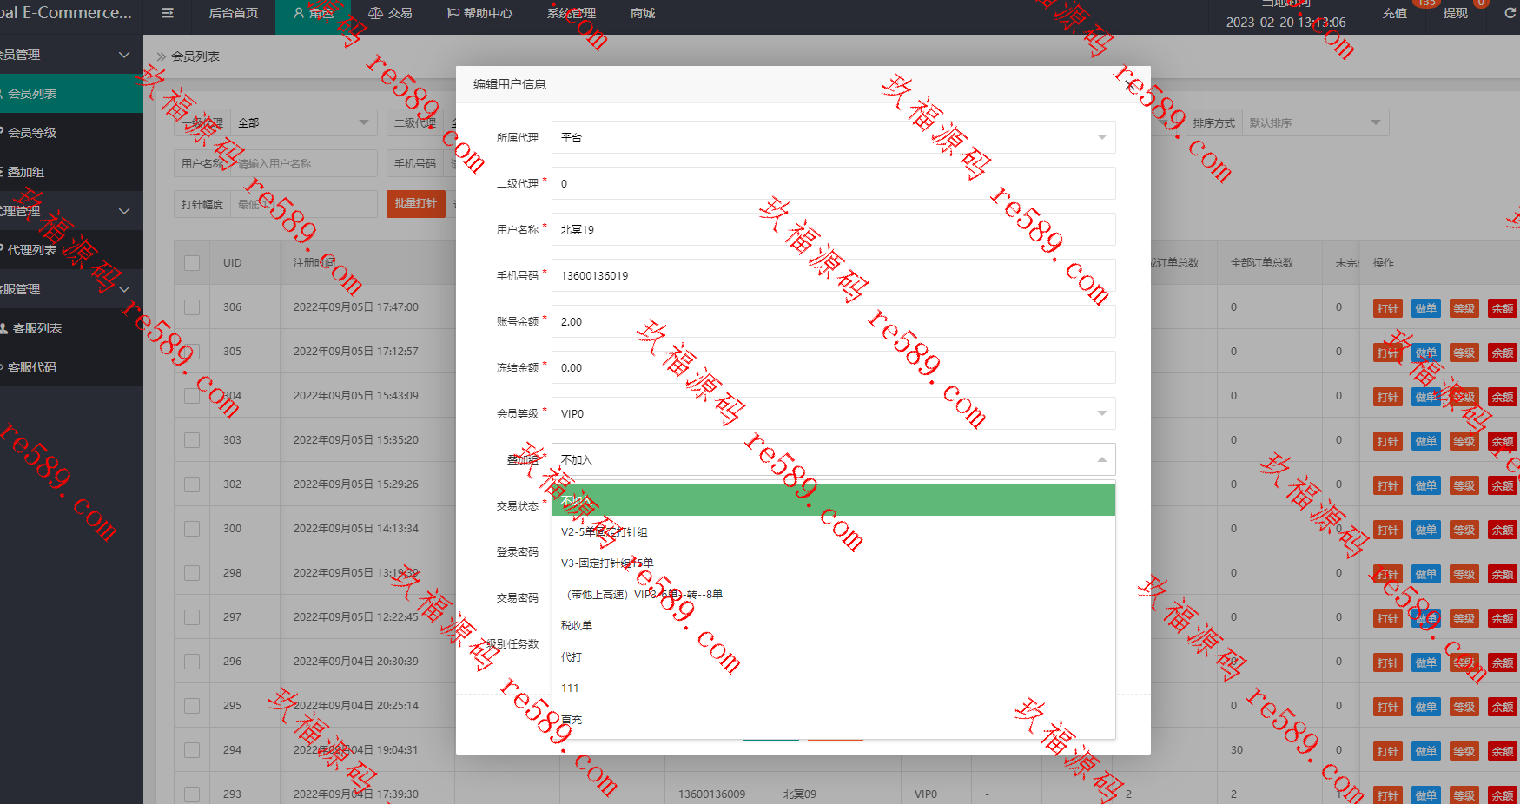This screenshot has width=1520, height=804.
Task: Open 会员等级 in the sidebar
Action: point(32,133)
